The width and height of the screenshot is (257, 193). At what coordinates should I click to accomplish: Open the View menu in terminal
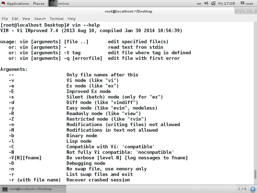pyautogui.click(x=26, y=19)
